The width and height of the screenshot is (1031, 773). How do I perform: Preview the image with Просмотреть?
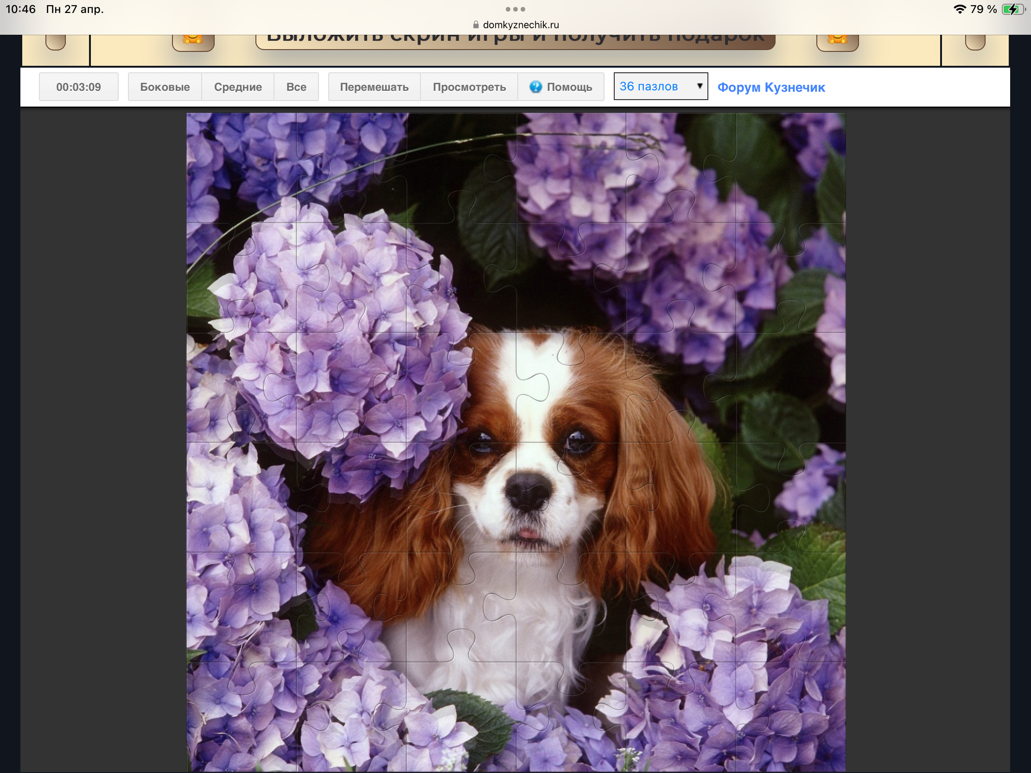(469, 87)
